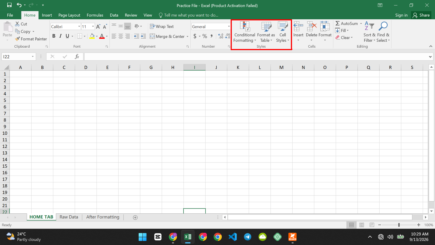Open the General number format dropdown

pos(229,26)
